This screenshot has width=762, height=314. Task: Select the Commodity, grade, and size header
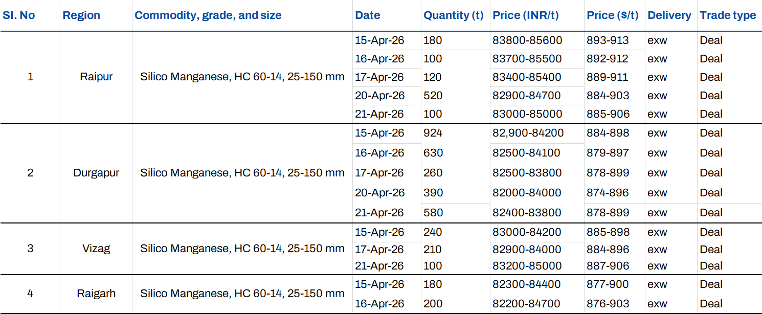point(208,15)
